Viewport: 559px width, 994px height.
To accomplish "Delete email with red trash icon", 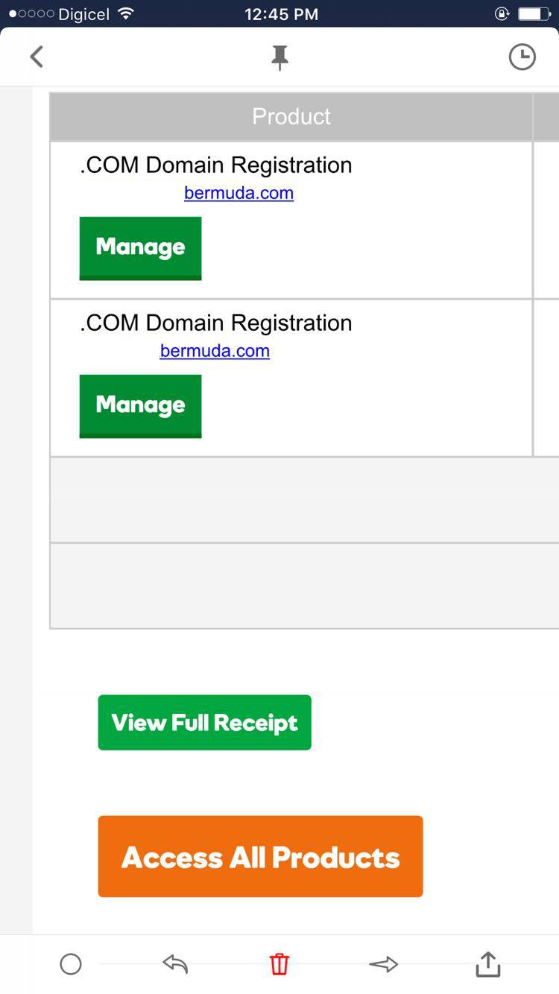I will 279,964.
